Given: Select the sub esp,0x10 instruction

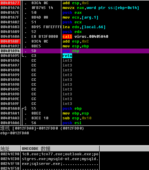Looking at the screenshot, I should click(77, 118).
